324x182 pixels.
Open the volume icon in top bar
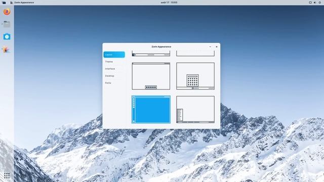(315, 3)
